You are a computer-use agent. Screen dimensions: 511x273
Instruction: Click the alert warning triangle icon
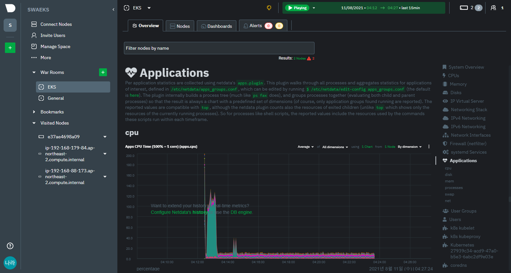[x=309, y=58]
